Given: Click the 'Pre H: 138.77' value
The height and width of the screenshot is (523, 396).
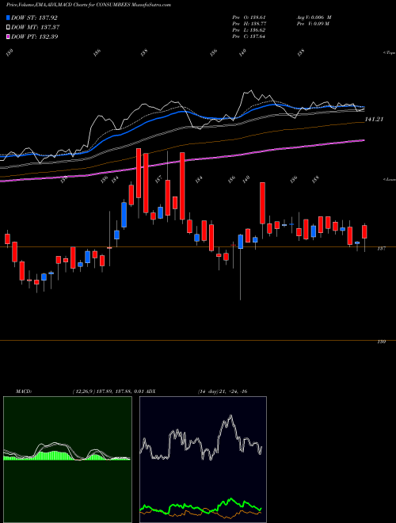Looking at the screenshot, I should [x=249, y=24].
